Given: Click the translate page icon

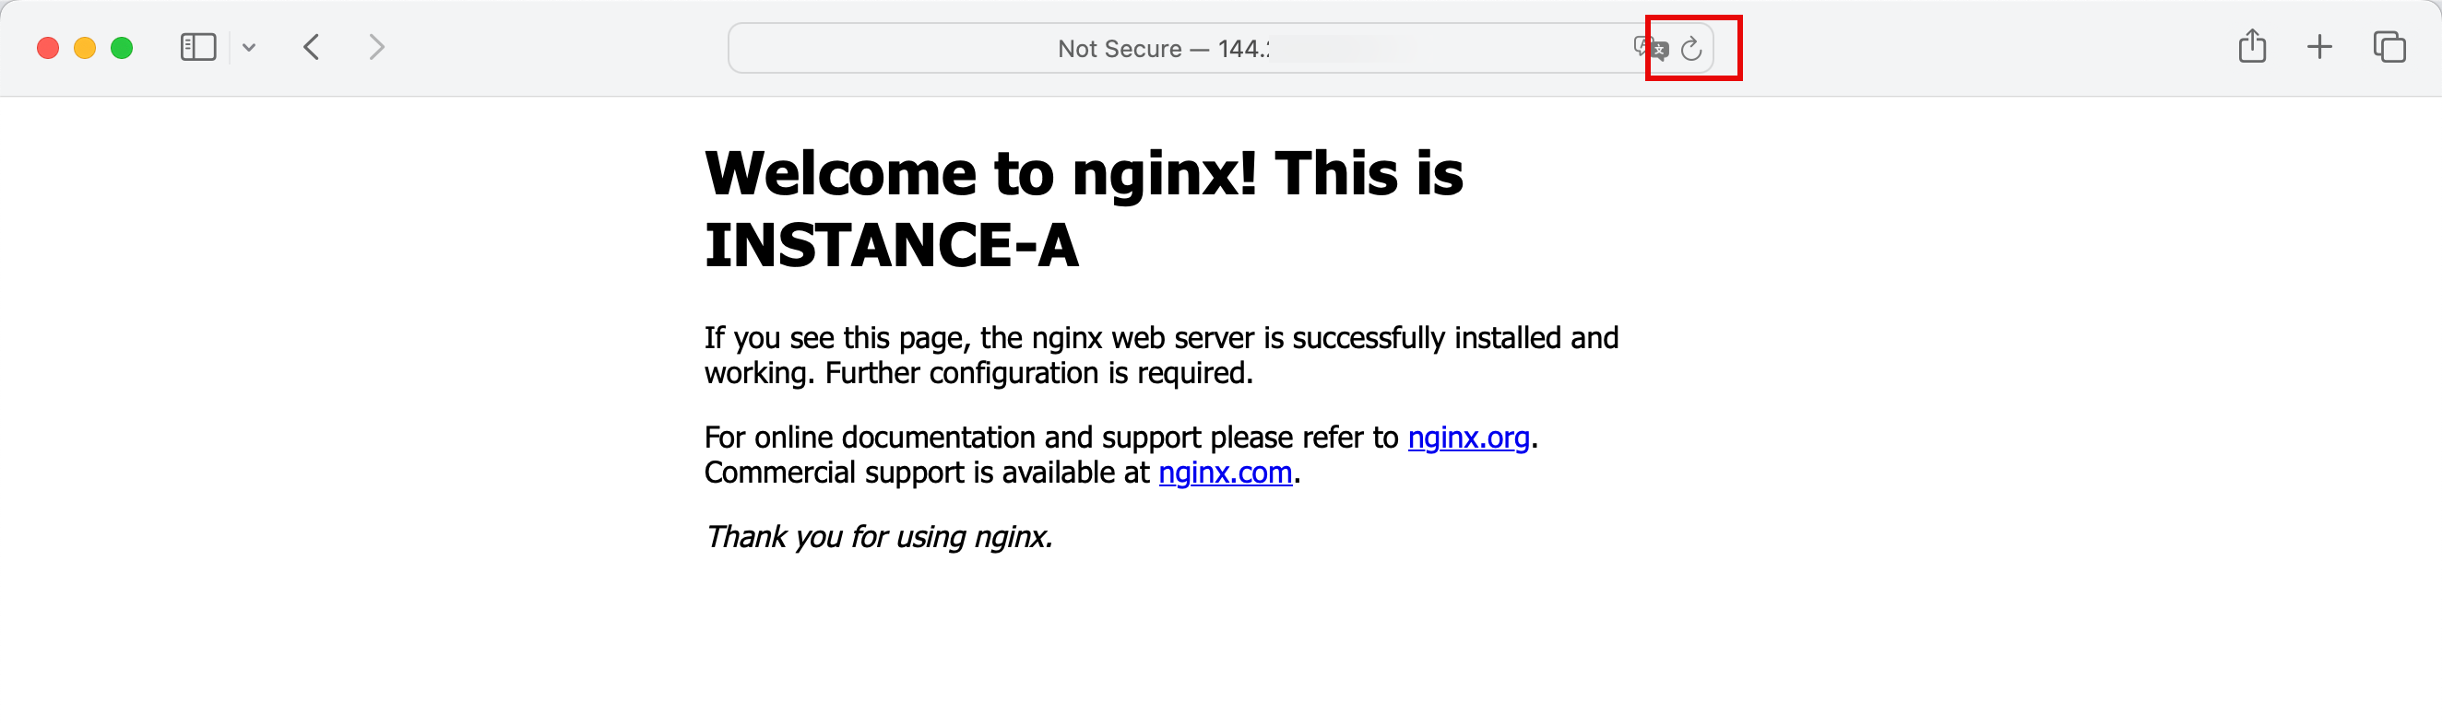Looking at the screenshot, I should (1651, 48).
